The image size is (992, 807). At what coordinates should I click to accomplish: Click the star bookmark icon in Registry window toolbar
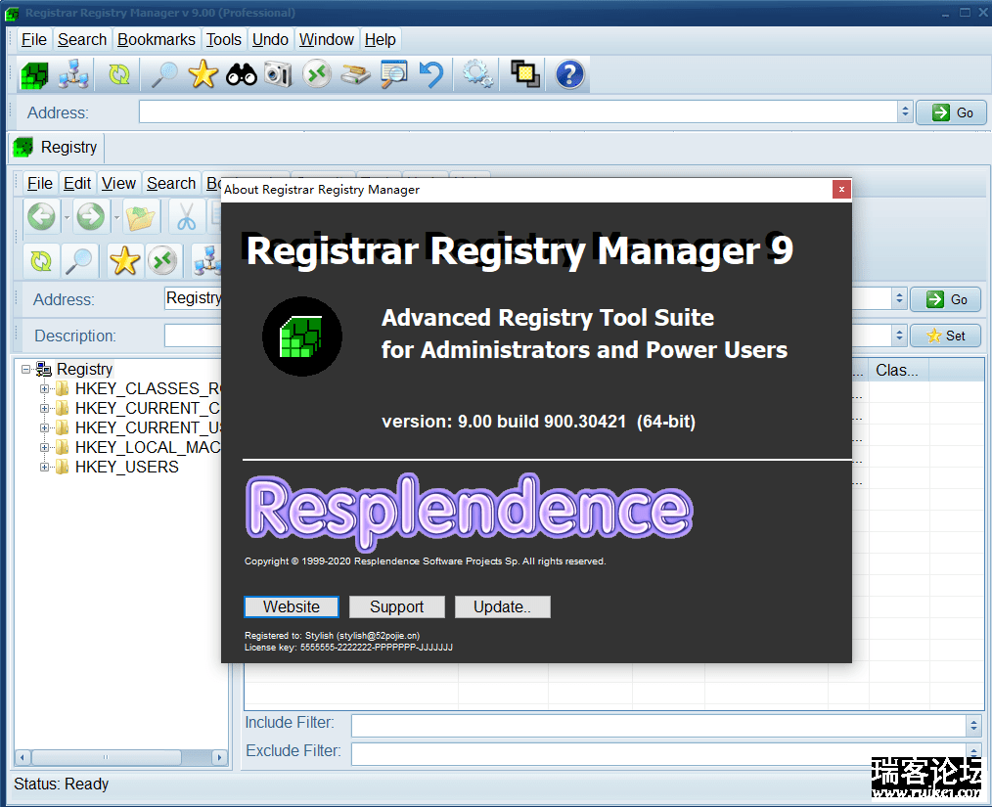click(x=124, y=260)
